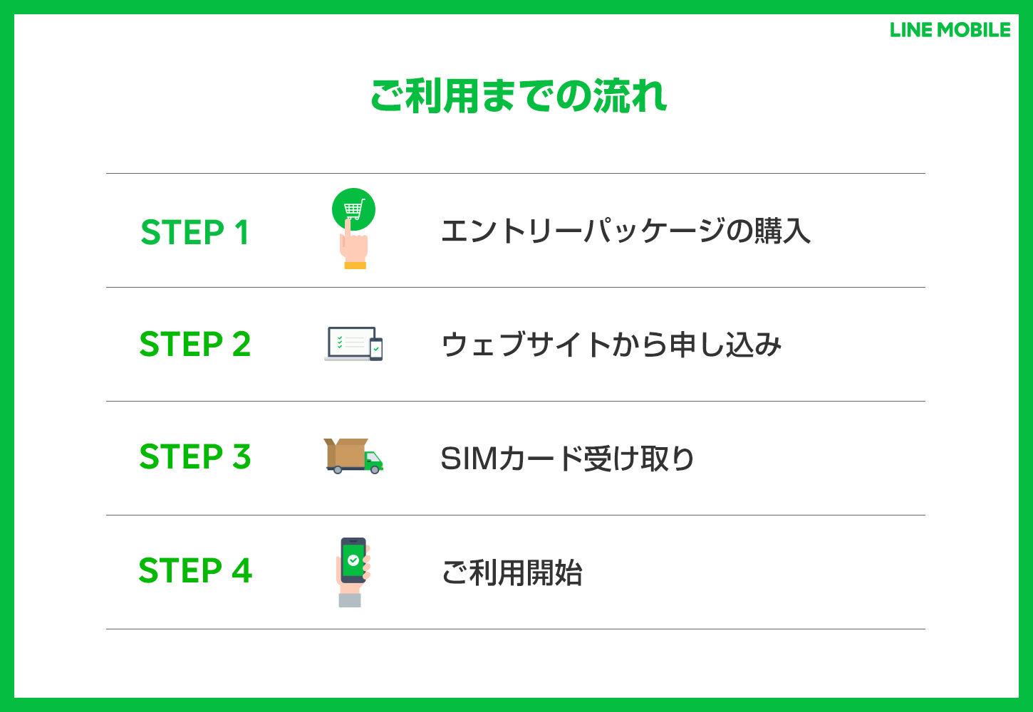The height and width of the screenshot is (712, 1033).
Task: Select the STEP 2 label
Action: (195, 345)
